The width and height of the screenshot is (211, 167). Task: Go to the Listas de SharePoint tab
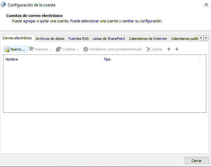(x=108, y=39)
